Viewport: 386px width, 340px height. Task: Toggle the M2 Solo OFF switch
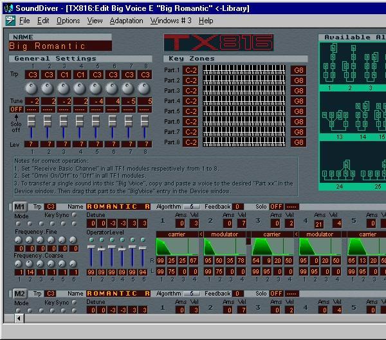click(x=276, y=294)
